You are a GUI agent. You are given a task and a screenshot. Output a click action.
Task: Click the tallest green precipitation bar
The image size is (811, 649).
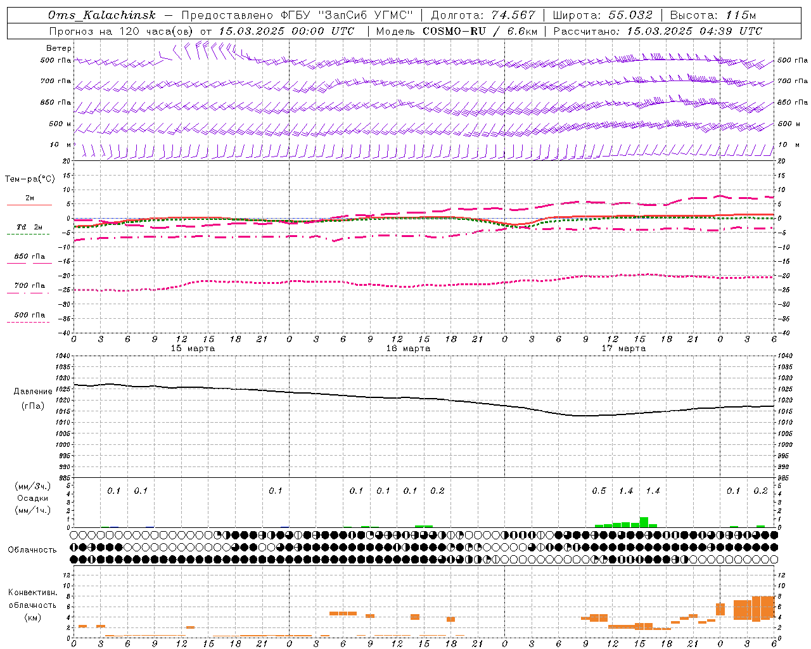click(644, 522)
